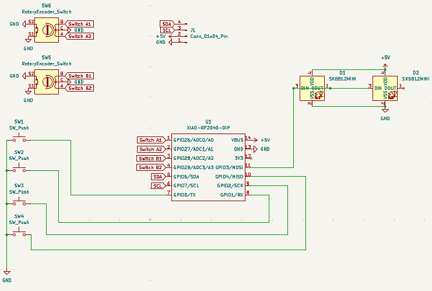Select the GND symbol on SW6 pin S2
Image resolution: width=432 pixels, height=291 pixels.
(24, 24)
